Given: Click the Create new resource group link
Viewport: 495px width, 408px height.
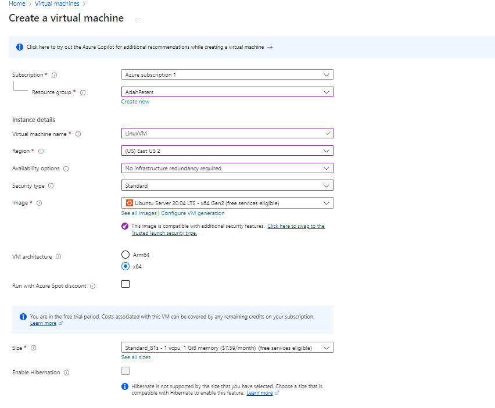Looking at the screenshot, I should 135,102.
